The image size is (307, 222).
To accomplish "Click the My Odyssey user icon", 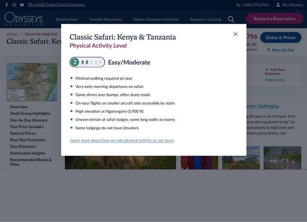I will [278, 5].
